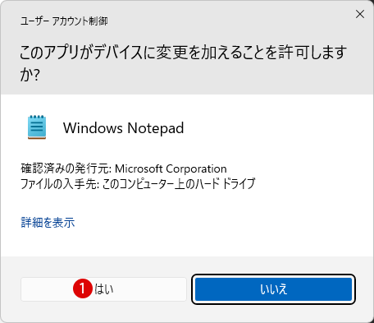Screen dimensions: 374x323
Task: Click the ドライブ word in the file origin line
Action: [x=239, y=184]
